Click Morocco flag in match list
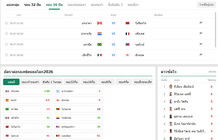This screenshot has height=140, width=218. 128,23
